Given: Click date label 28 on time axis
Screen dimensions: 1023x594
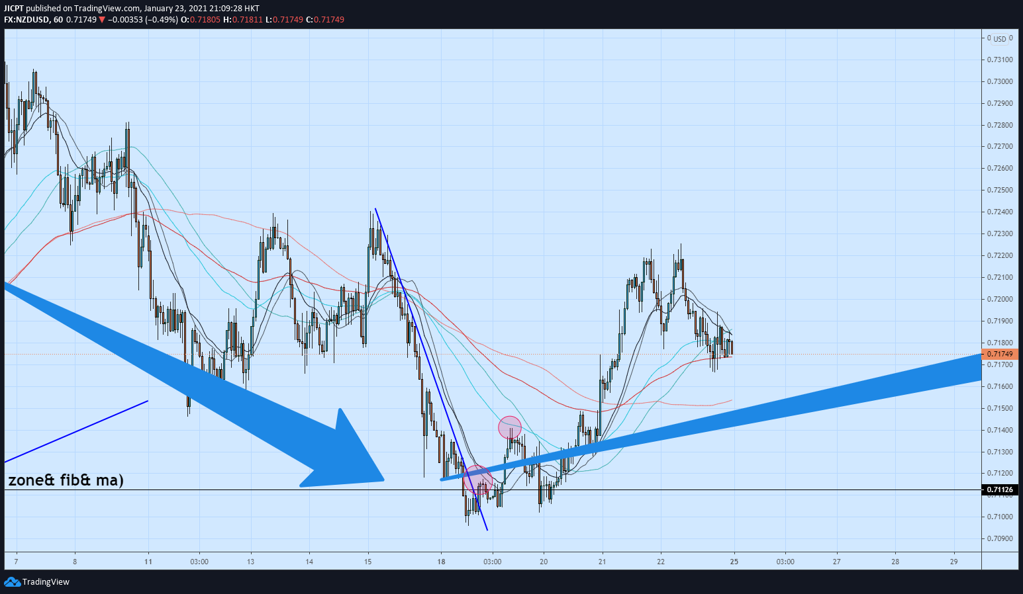Looking at the screenshot, I should click(895, 562).
